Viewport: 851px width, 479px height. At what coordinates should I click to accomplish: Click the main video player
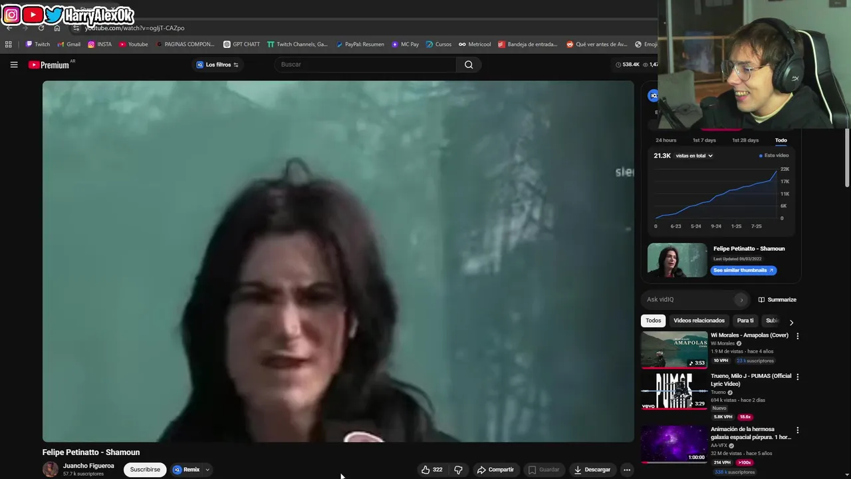point(338,261)
